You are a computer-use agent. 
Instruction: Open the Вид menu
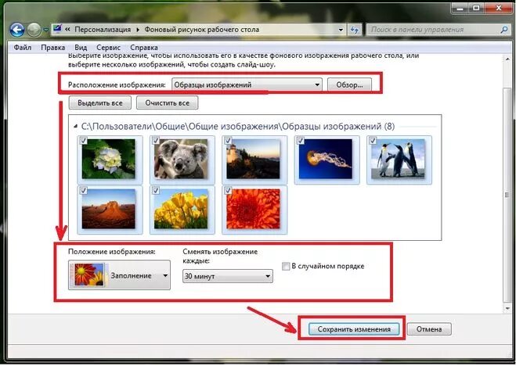(81, 48)
